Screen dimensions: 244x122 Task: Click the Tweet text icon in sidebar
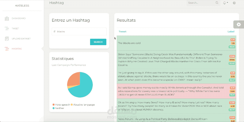(x=7, y=28)
